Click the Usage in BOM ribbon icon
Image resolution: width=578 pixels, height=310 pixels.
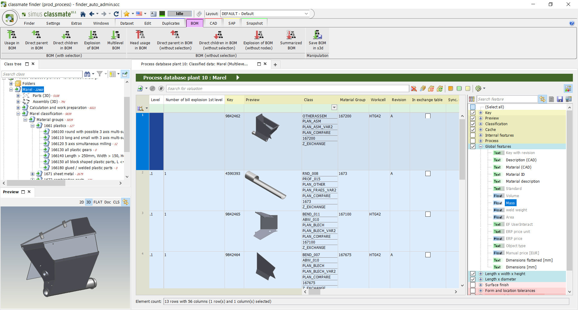coord(12,40)
